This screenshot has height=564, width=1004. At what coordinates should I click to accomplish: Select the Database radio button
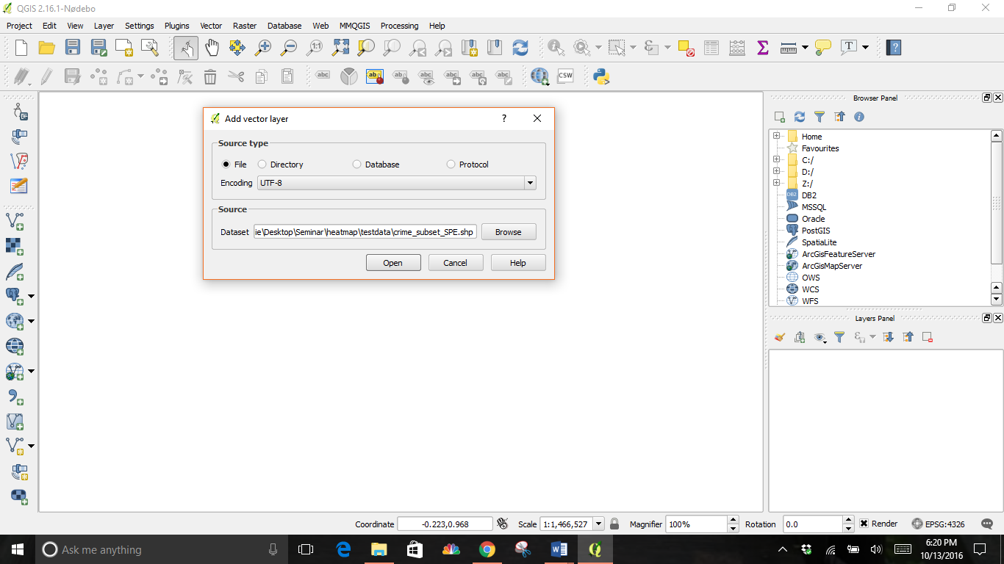tap(357, 164)
